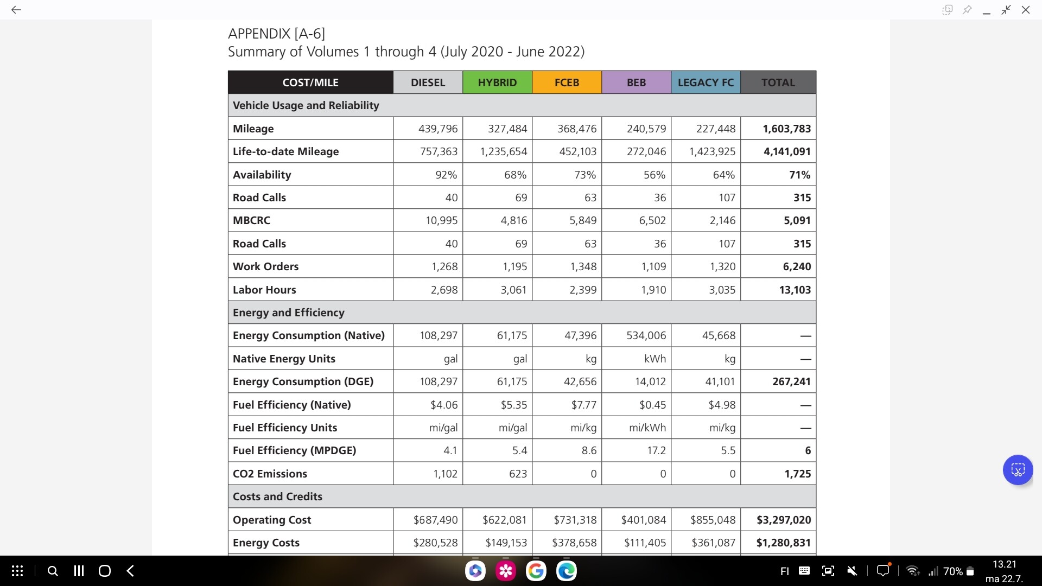Open the multi-window icon in title bar
1042x586 pixels.
(948, 10)
